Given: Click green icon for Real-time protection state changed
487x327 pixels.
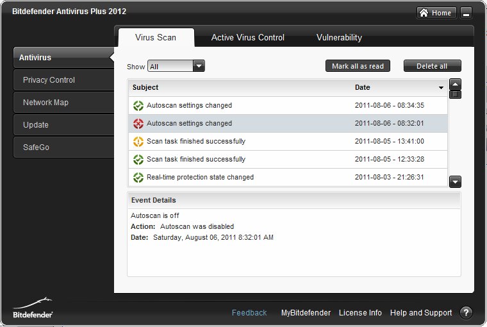Looking at the screenshot, I should point(138,178).
